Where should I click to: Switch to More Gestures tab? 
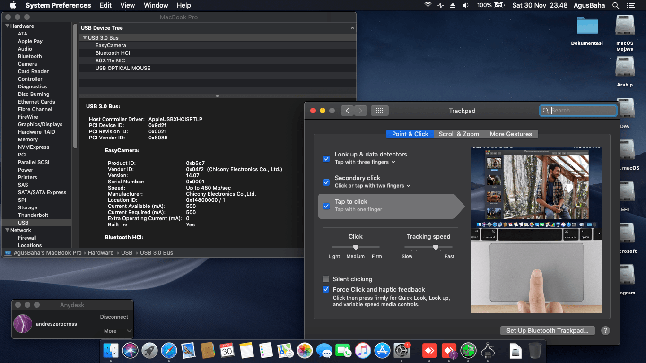coord(511,134)
